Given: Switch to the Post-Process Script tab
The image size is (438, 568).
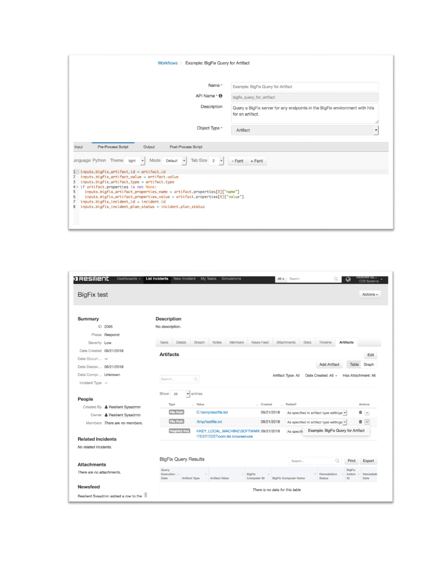Looking at the screenshot, I should coord(186,147).
